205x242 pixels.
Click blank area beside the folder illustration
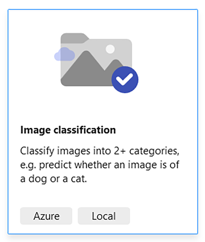[x=167, y=59]
